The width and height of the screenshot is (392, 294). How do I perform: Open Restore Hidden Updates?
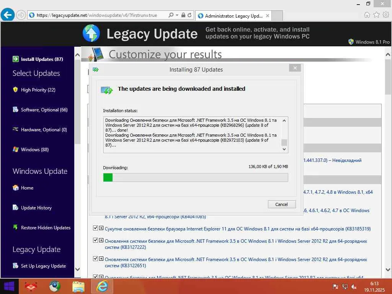[46, 228]
